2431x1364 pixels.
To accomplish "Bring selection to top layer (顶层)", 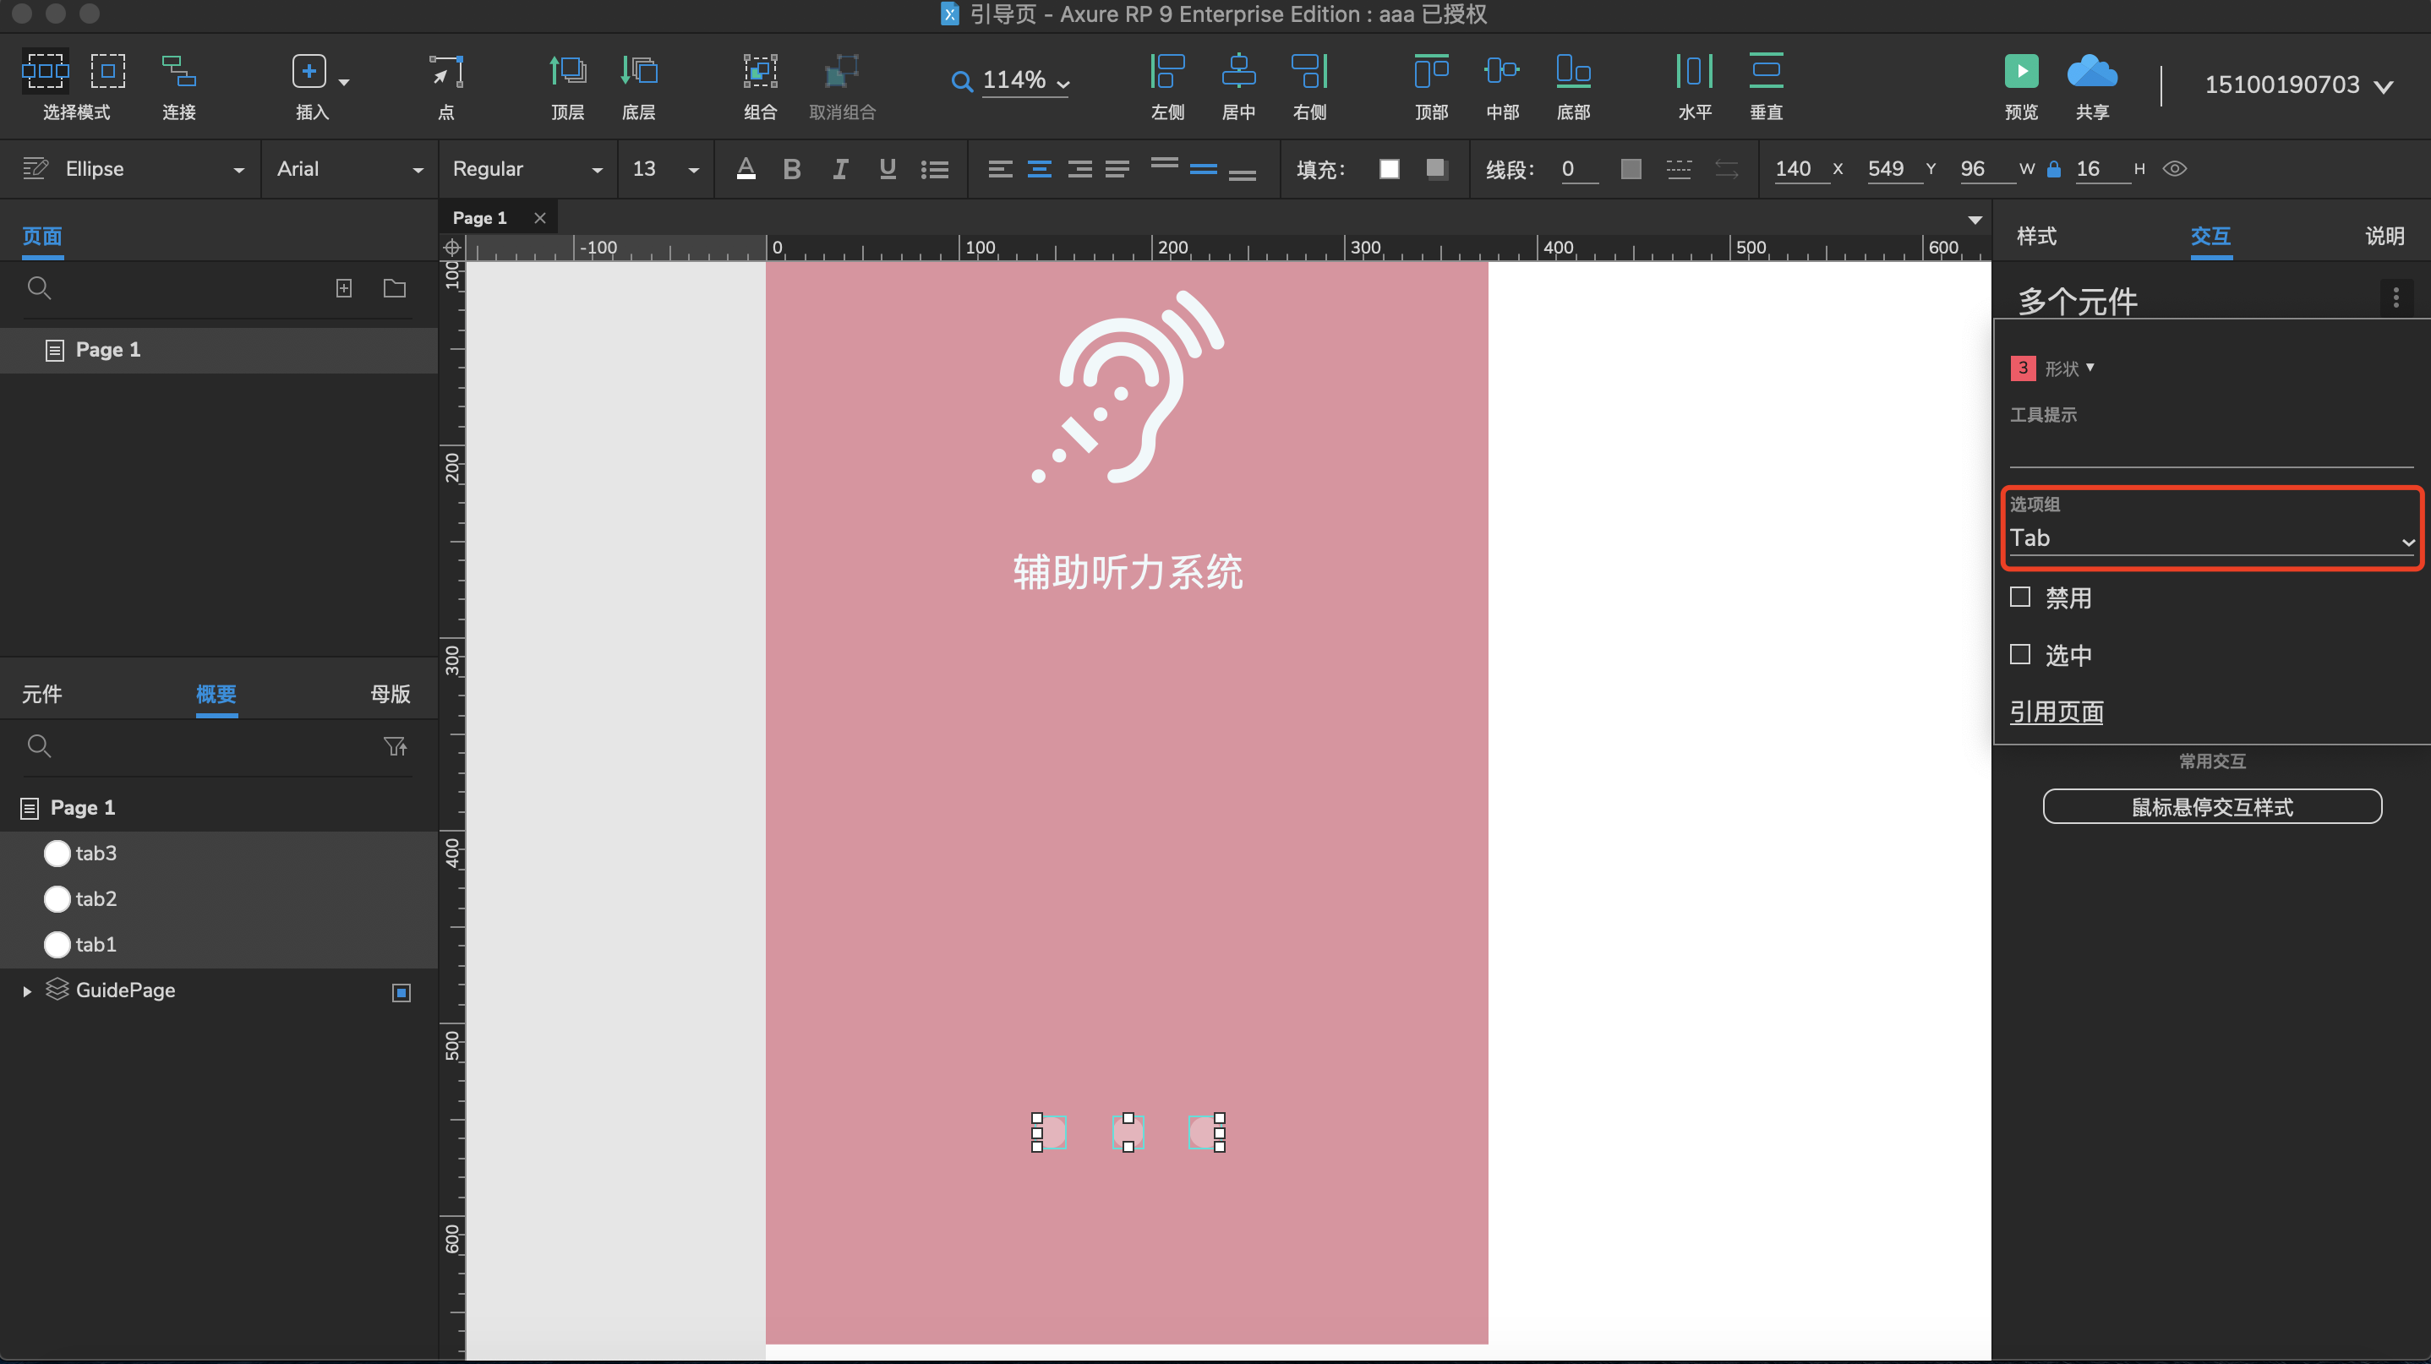I will (567, 72).
